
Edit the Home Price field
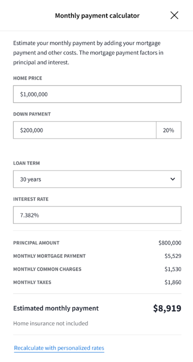tap(97, 94)
